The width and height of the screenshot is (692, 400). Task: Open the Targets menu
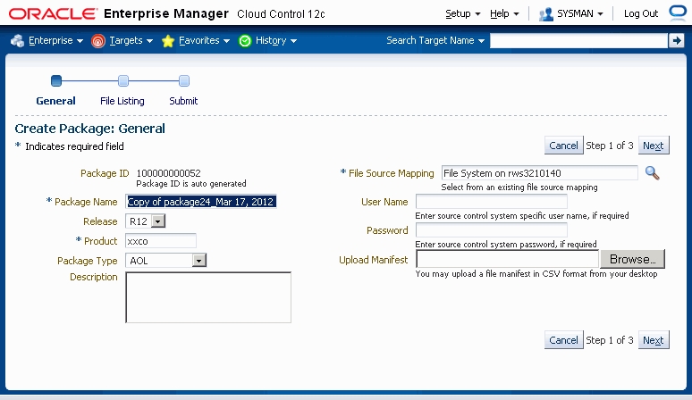point(131,40)
